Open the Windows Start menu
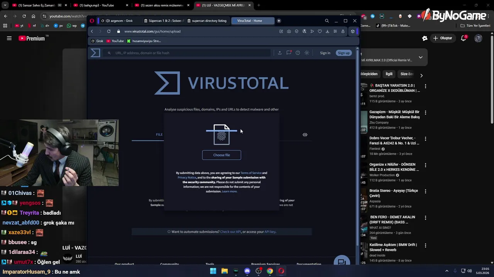Viewport: 494px width, 277px height. tap(213, 271)
